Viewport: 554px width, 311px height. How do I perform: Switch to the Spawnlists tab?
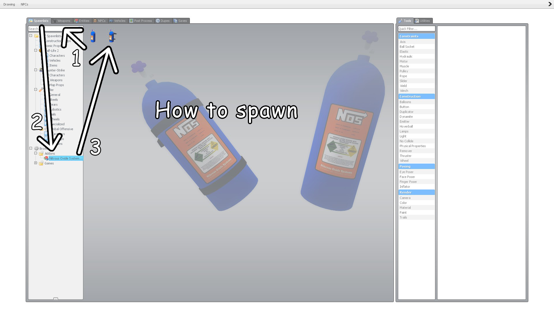point(39,21)
